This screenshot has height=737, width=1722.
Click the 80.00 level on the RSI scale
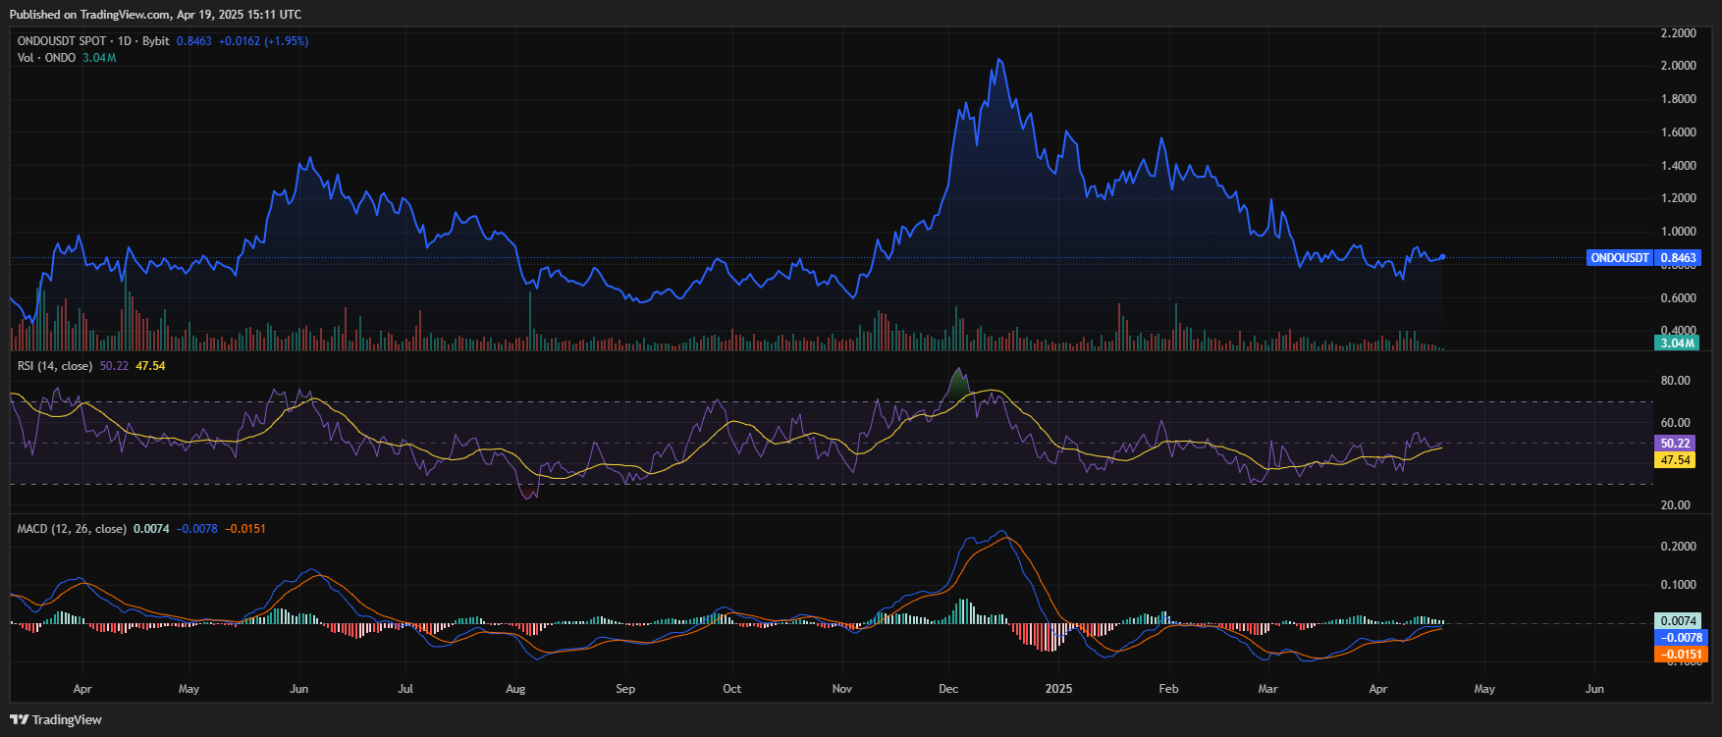1675,381
